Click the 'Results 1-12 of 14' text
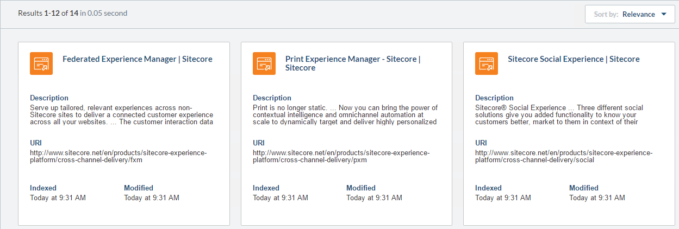Viewport: 679px width, 229px height. pyautogui.click(x=48, y=13)
